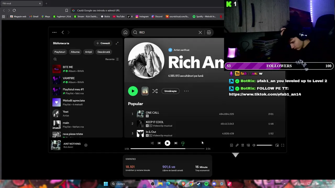The image size is (335, 188).
Task: Open the mini player icon
Action: pyautogui.click(x=277, y=145)
